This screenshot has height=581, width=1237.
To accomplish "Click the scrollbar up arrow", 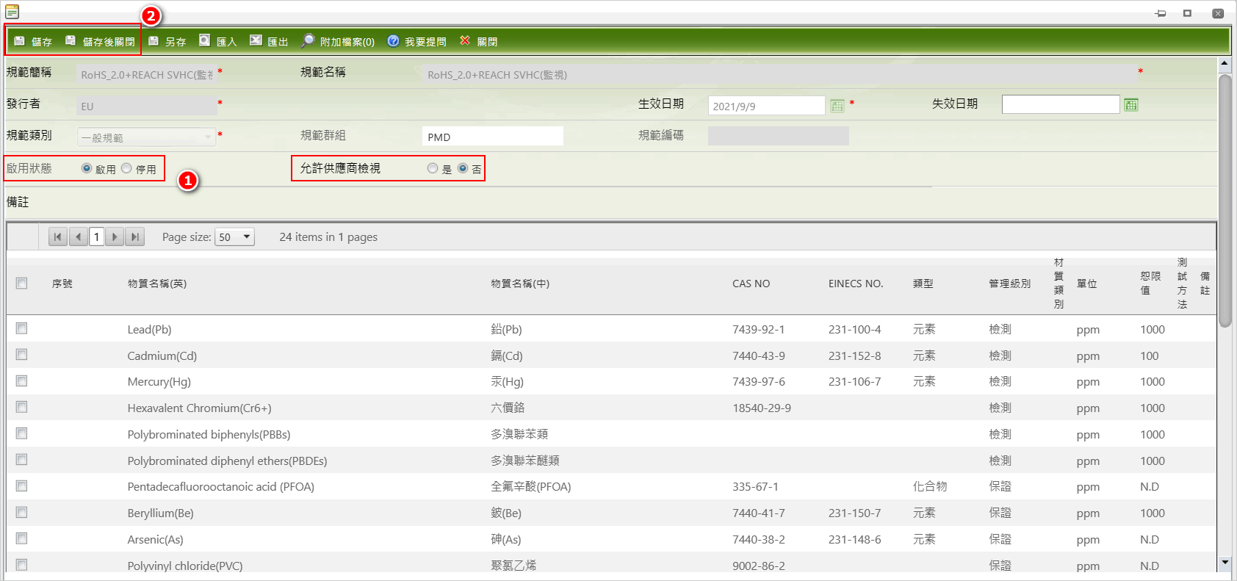I will pyautogui.click(x=1225, y=64).
